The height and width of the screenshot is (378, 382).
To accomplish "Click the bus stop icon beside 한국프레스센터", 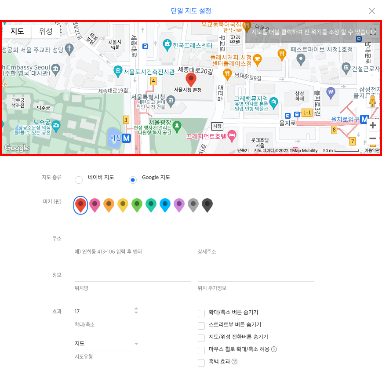I will 145,46.
